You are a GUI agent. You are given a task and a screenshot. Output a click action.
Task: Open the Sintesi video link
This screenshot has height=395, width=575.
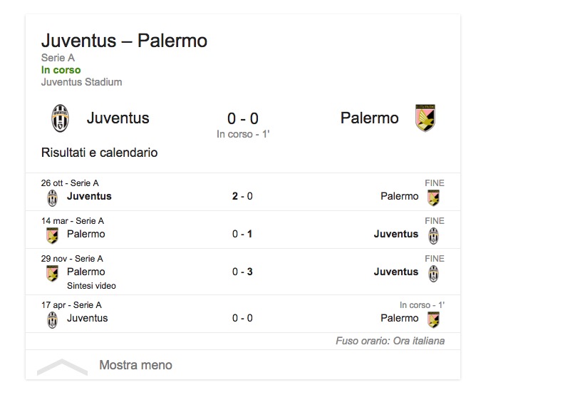click(91, 286)
